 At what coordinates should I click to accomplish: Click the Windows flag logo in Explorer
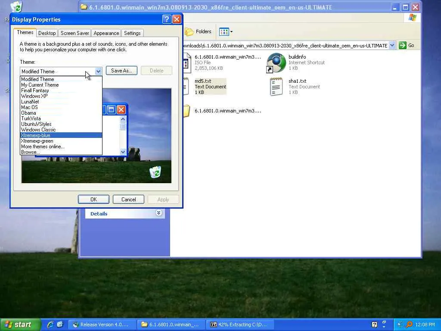(412, 18)
